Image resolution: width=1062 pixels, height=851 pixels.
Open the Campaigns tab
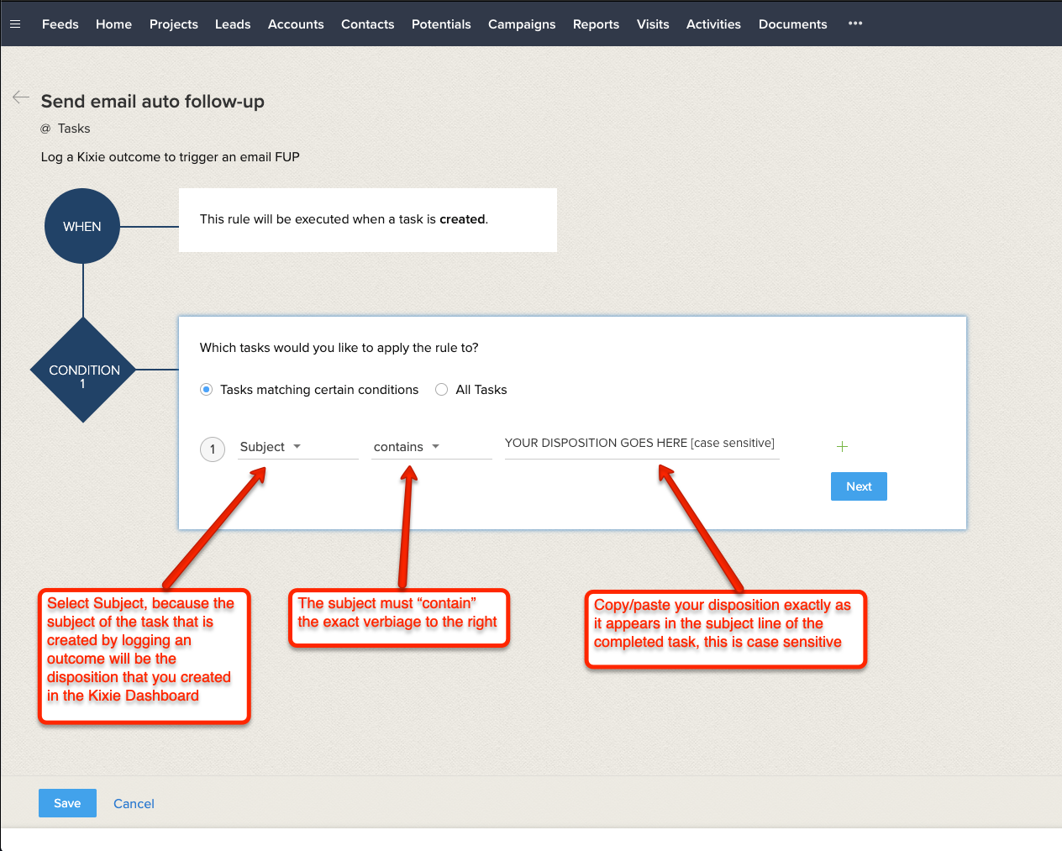522,24
